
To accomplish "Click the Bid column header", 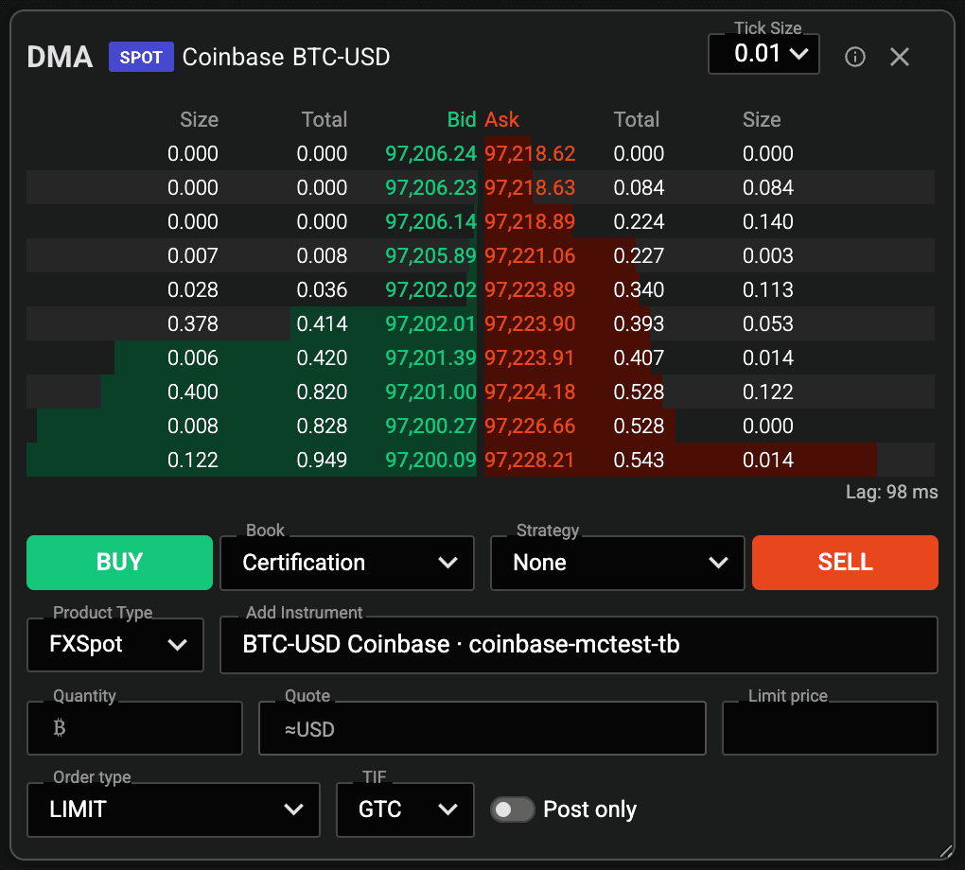I will 462,119.
